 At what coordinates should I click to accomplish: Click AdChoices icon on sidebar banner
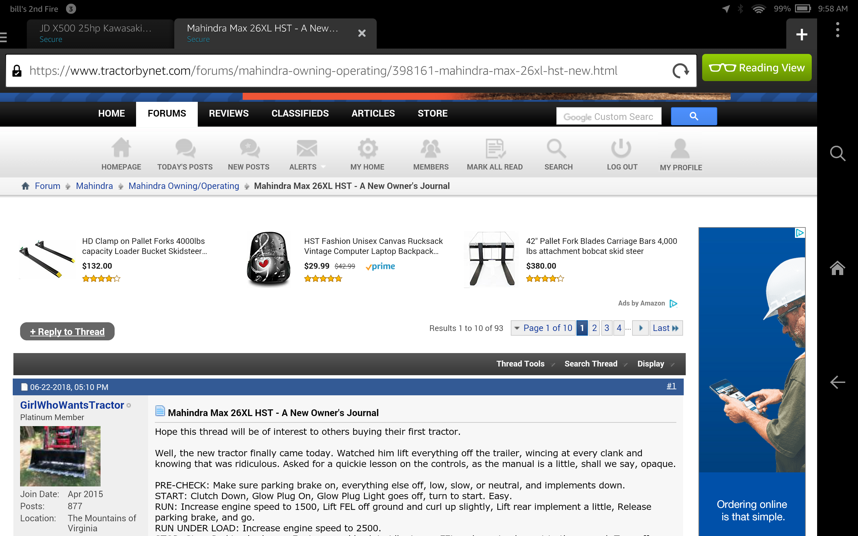point(800,233)
